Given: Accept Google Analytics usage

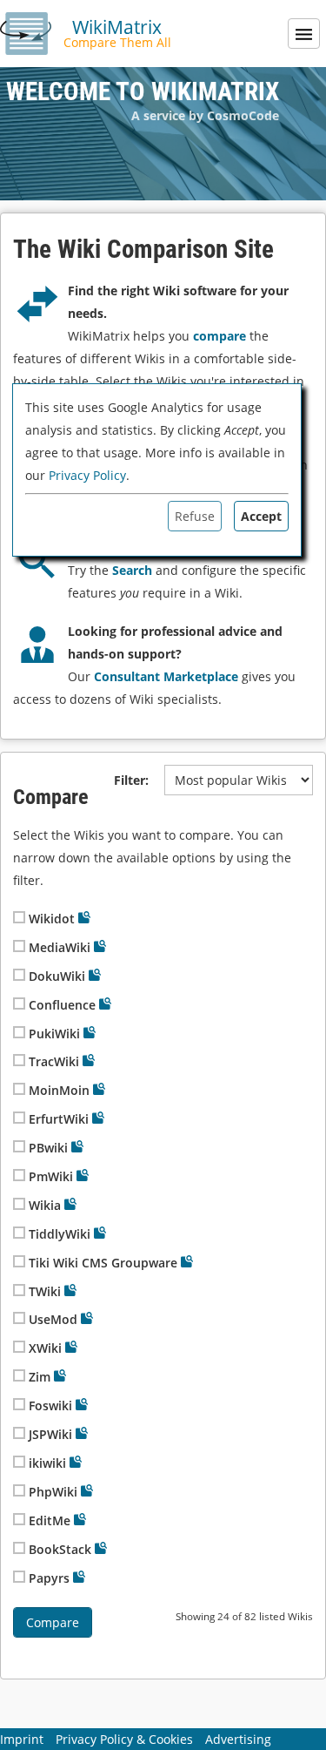Looking at the screenshot, I should 261,517.
